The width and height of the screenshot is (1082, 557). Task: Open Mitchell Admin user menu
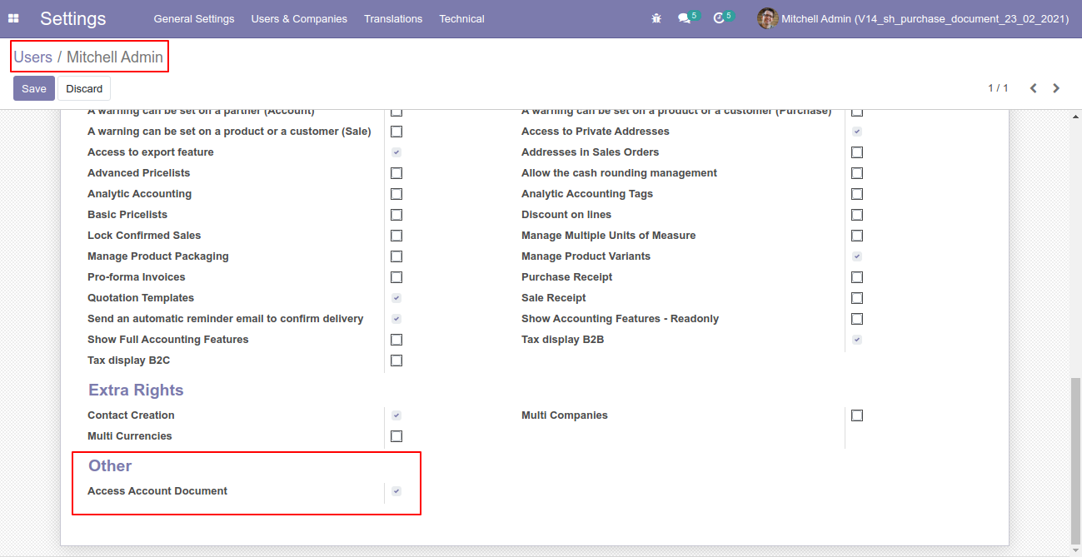tap(913, 18)
